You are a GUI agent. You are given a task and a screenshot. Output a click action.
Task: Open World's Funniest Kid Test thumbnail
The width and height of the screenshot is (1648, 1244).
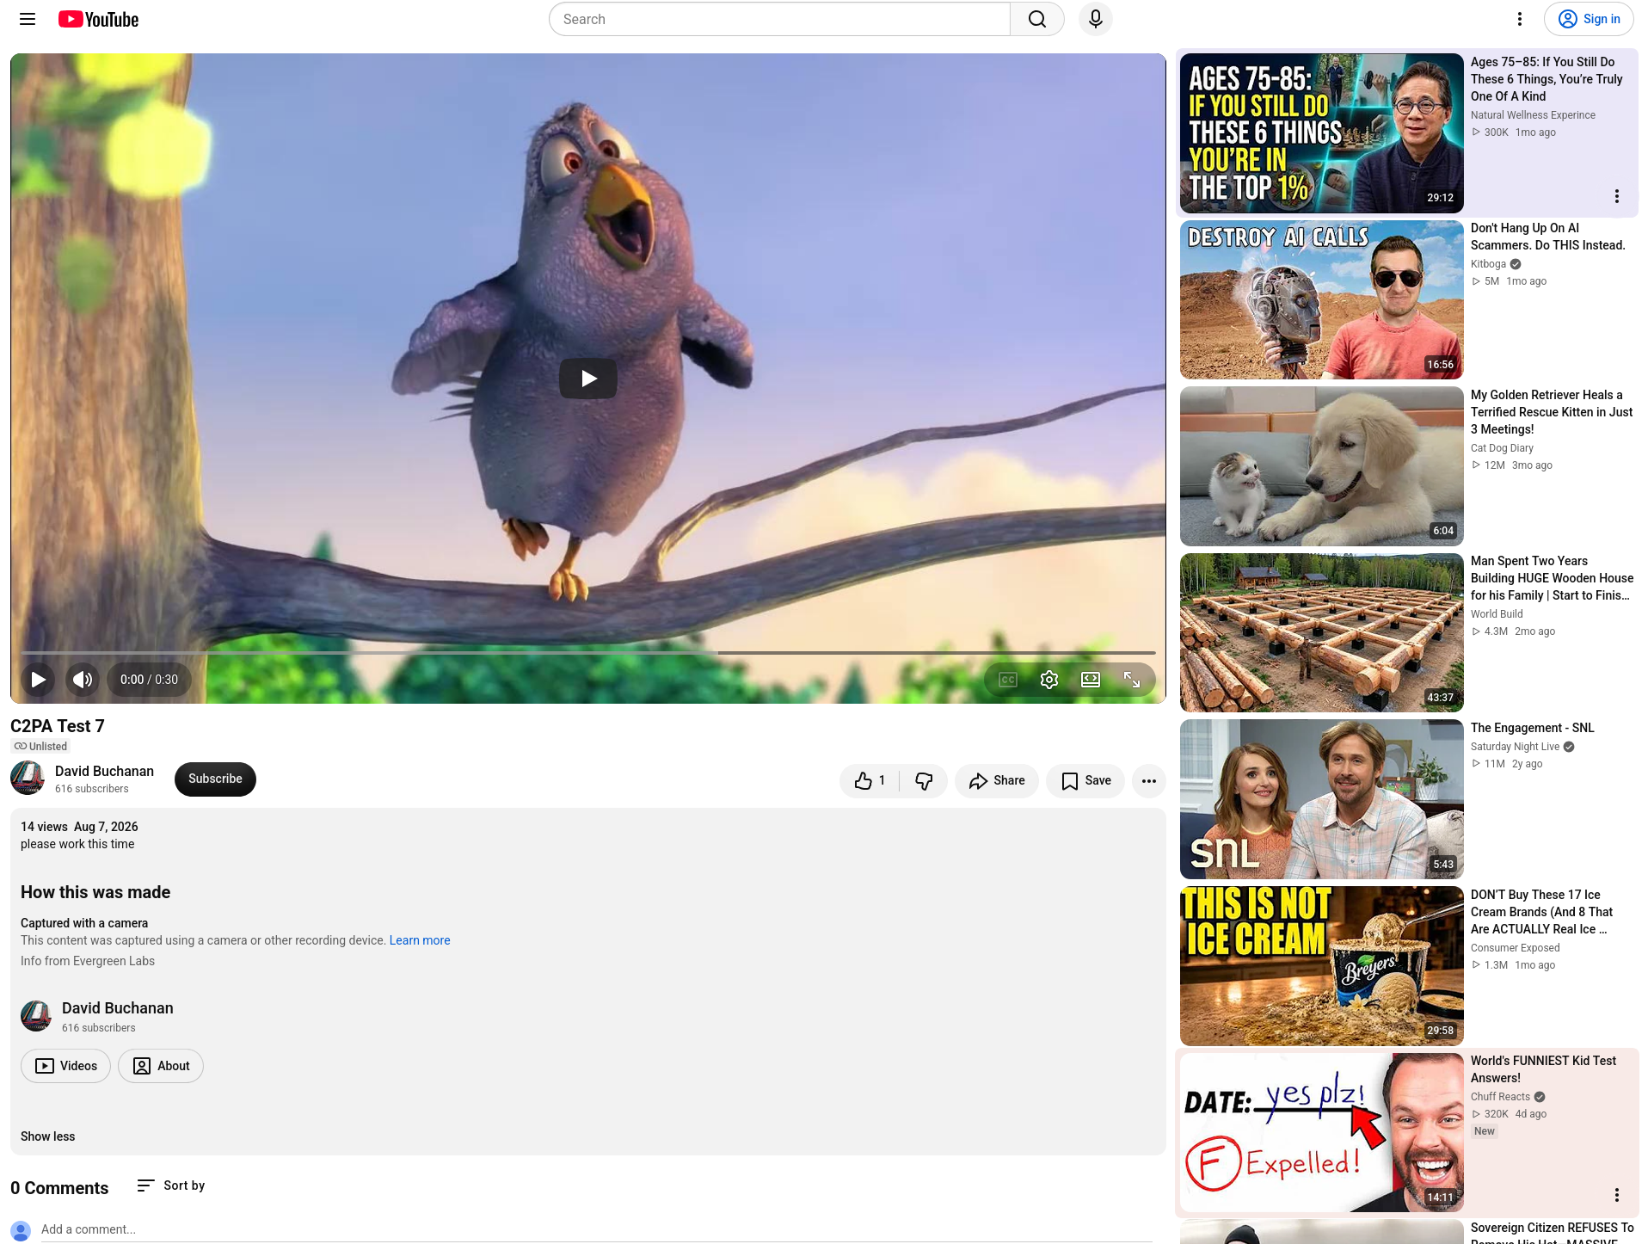(x=1322, y=1132)
